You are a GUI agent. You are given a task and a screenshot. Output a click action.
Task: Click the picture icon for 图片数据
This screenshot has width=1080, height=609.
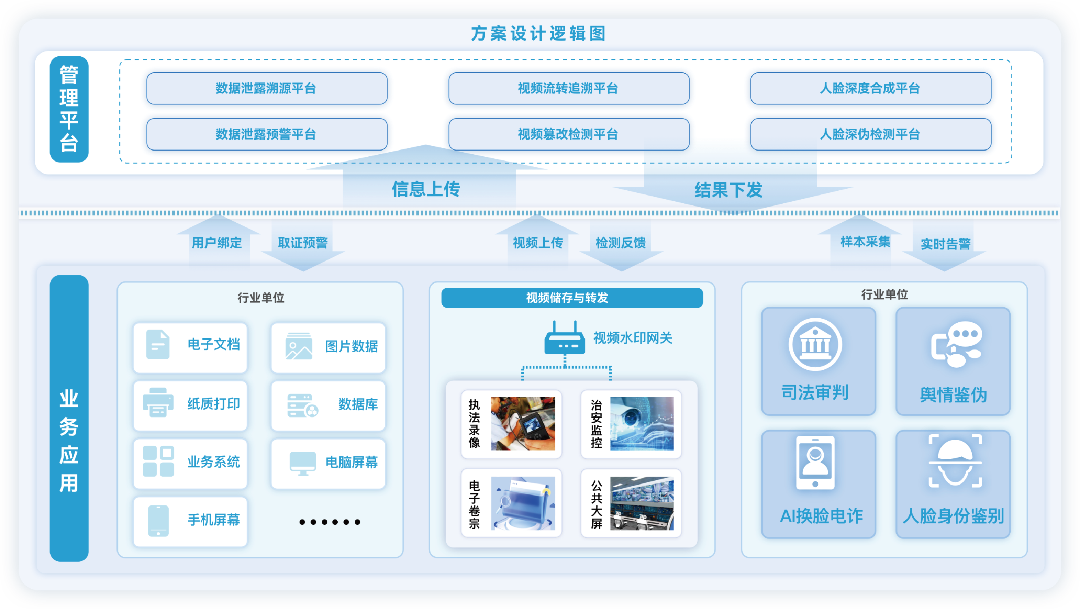(x=298, y=346)
